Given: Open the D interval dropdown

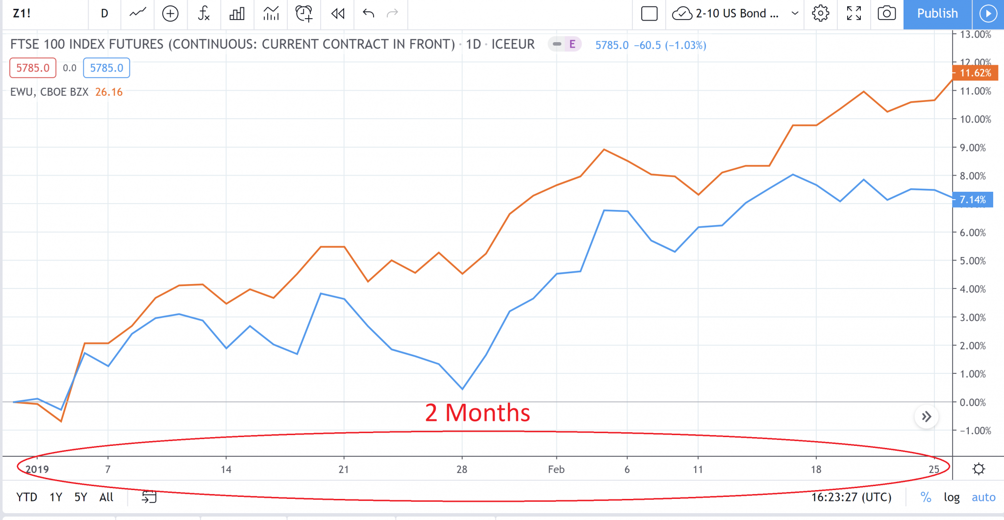Looking at the screenshot, I should [104, 14].
